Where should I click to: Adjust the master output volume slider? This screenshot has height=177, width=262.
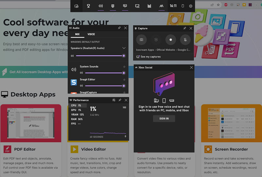[x=100, y=56]
